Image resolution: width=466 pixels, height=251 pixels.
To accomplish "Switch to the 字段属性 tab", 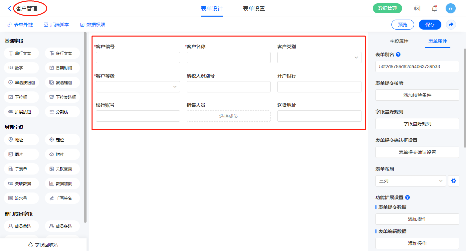I will 399,42.
